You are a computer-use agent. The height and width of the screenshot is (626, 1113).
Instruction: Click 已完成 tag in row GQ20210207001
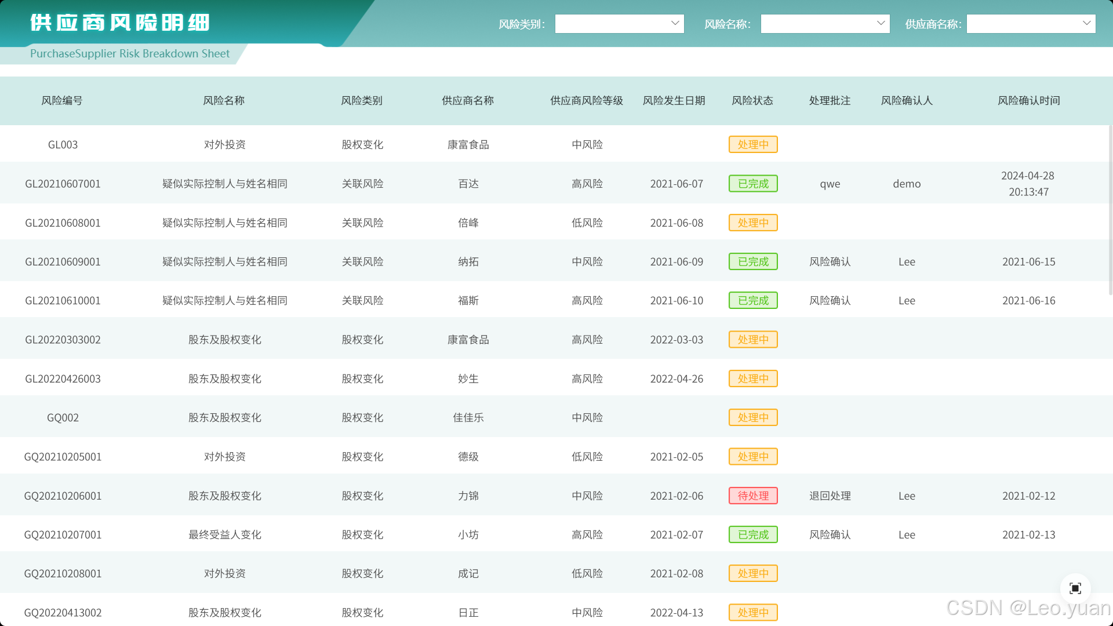point(752,534)
